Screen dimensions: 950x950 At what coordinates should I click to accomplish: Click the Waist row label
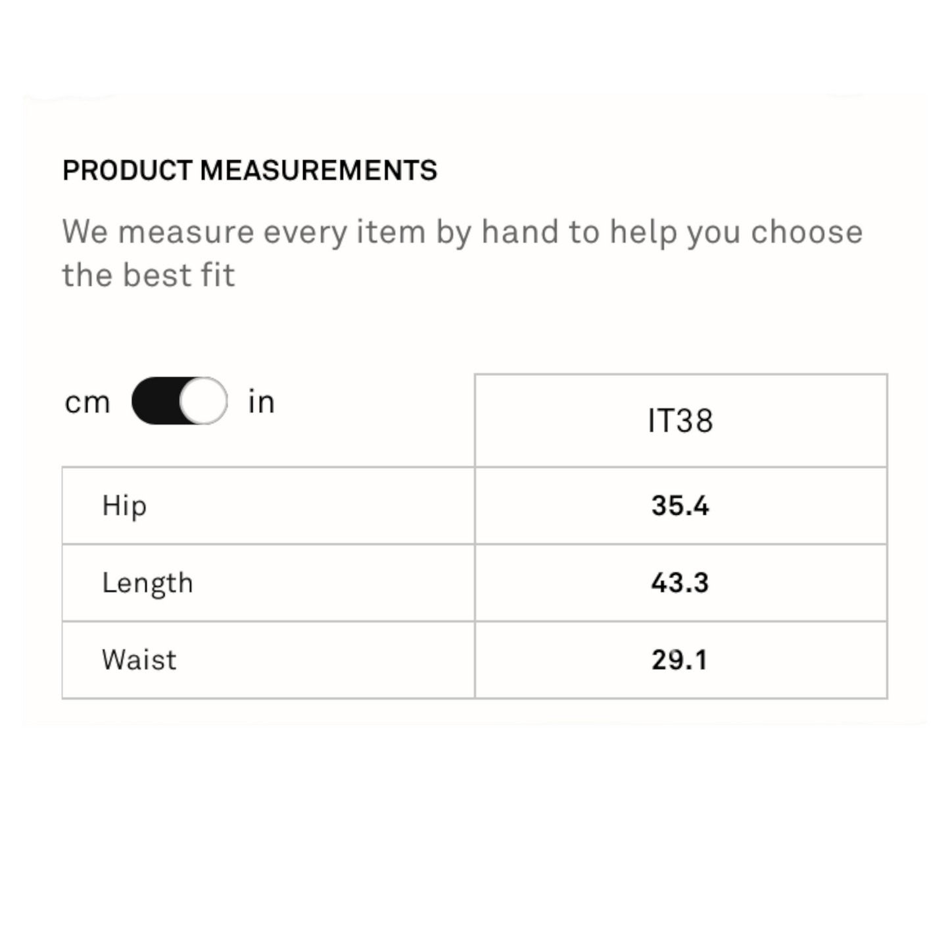click(139, 660)
